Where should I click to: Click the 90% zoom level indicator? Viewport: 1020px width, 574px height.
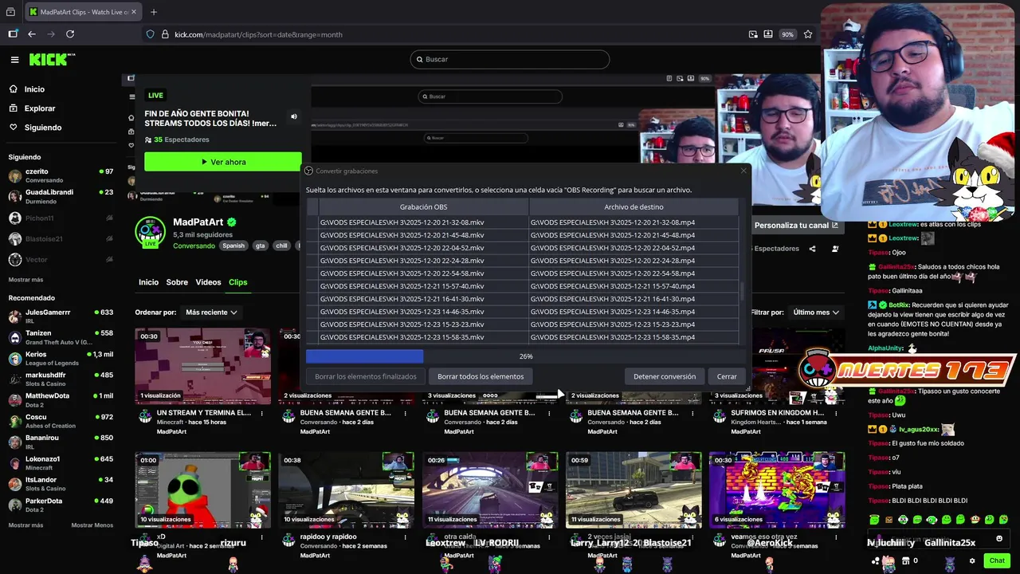(x=787, y=34)
